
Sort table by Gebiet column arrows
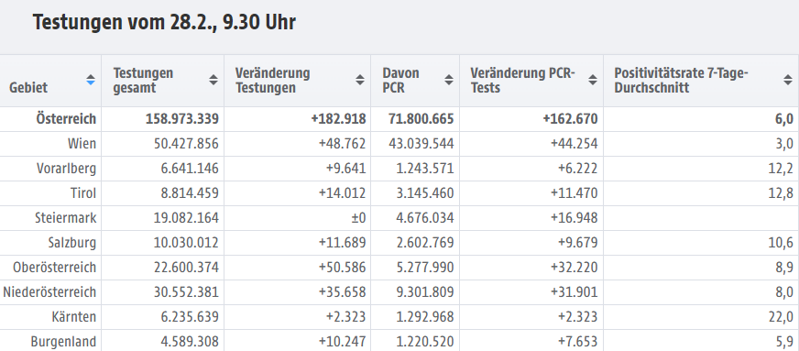pos(91,80)
